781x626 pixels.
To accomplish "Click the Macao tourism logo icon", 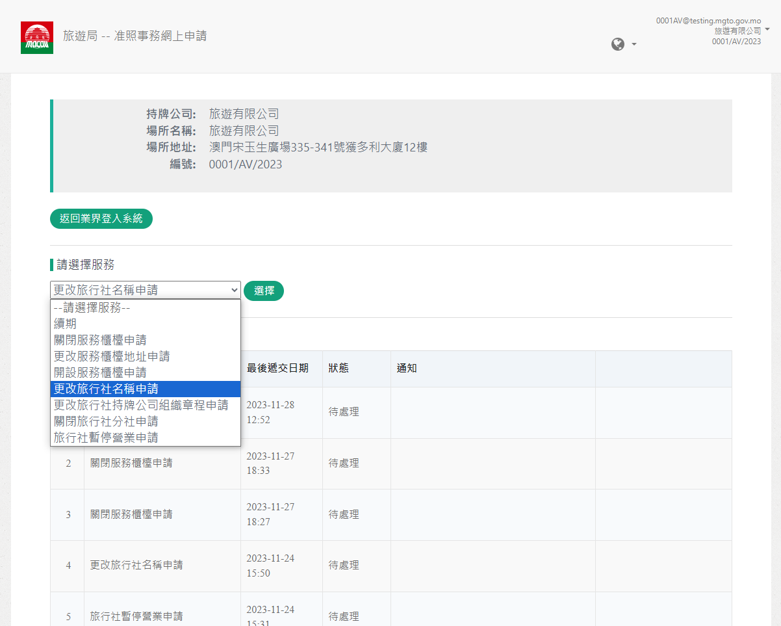I will coord(37,37).
